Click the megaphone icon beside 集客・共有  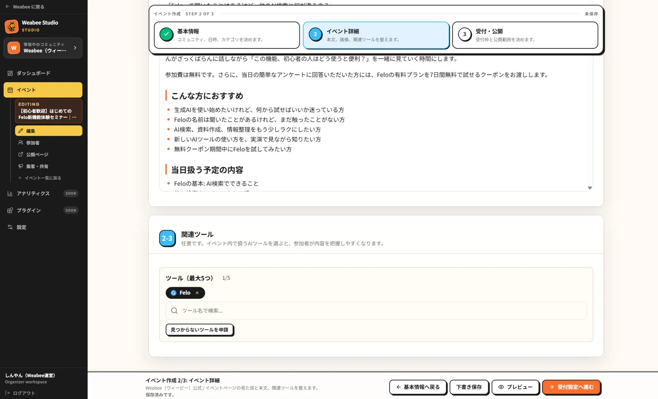click(21, 166)
